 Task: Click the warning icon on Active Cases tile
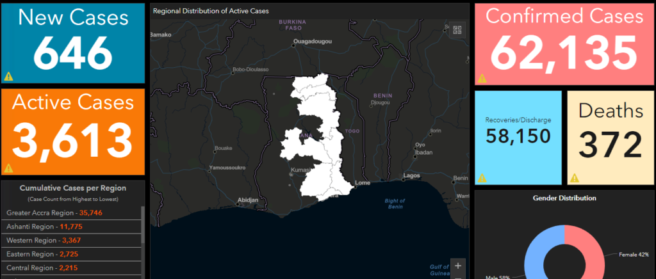click(8, 168)
